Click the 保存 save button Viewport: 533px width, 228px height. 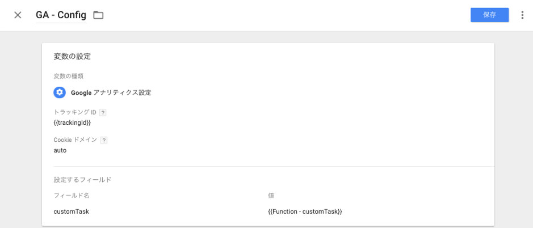click(489, 15)
